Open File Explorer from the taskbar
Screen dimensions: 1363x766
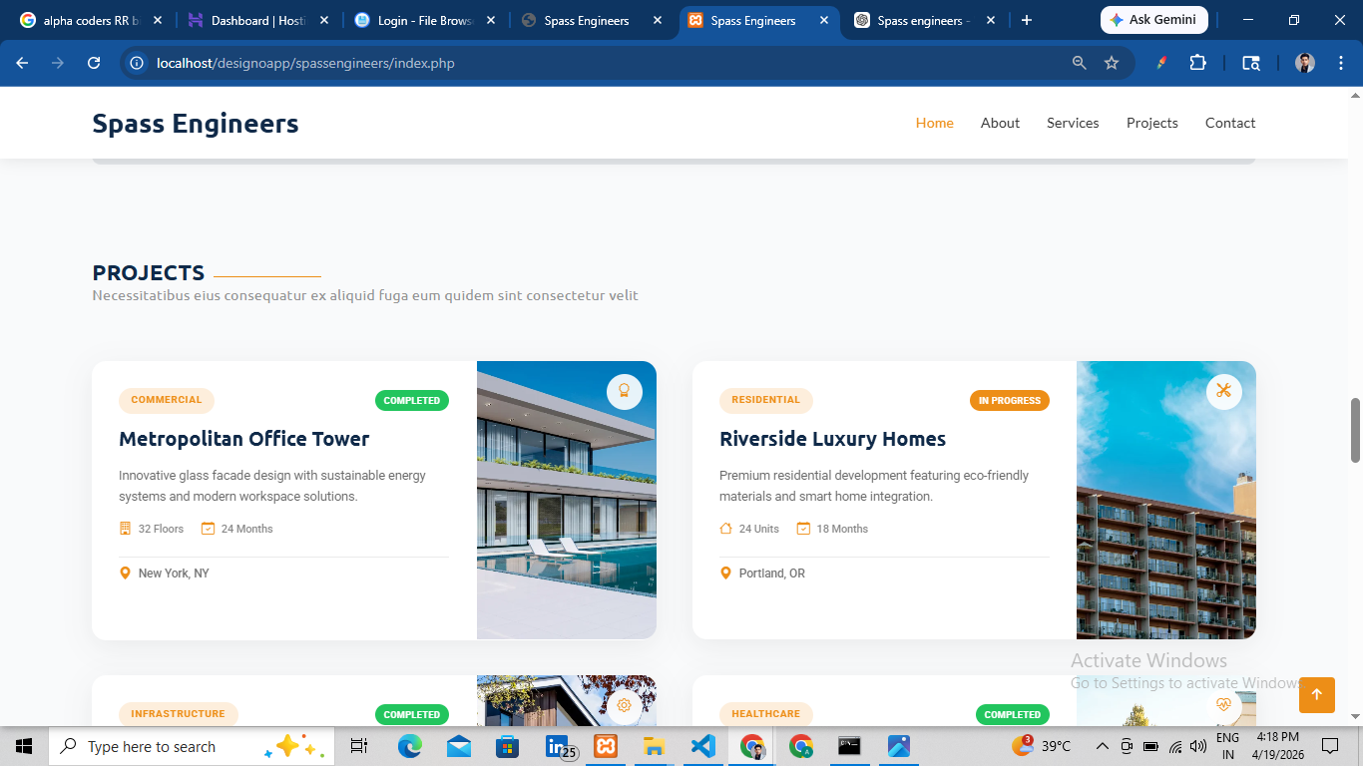point(654,746)
